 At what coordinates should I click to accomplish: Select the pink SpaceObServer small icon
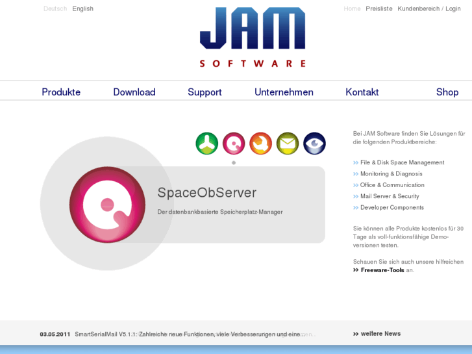click(234, 144)
